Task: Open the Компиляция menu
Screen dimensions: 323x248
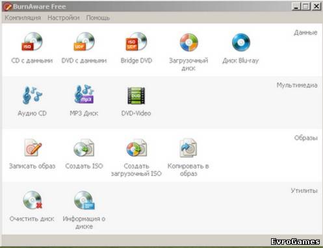Action: (23, 18)
